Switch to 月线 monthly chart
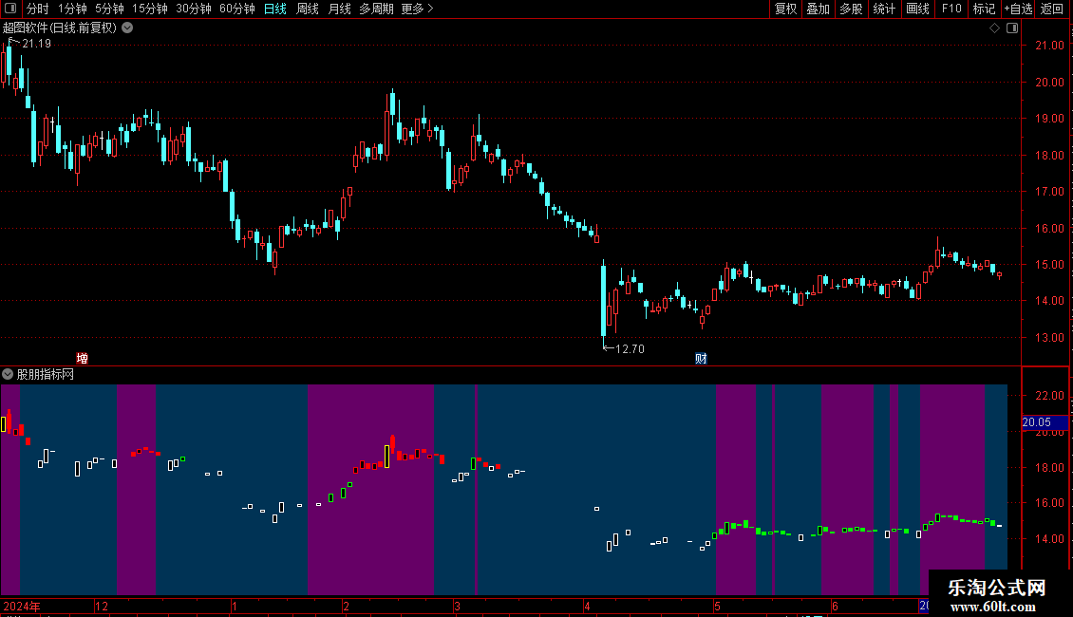The width and height of the screenshot is (1073, 617). [x=339, y=9]
